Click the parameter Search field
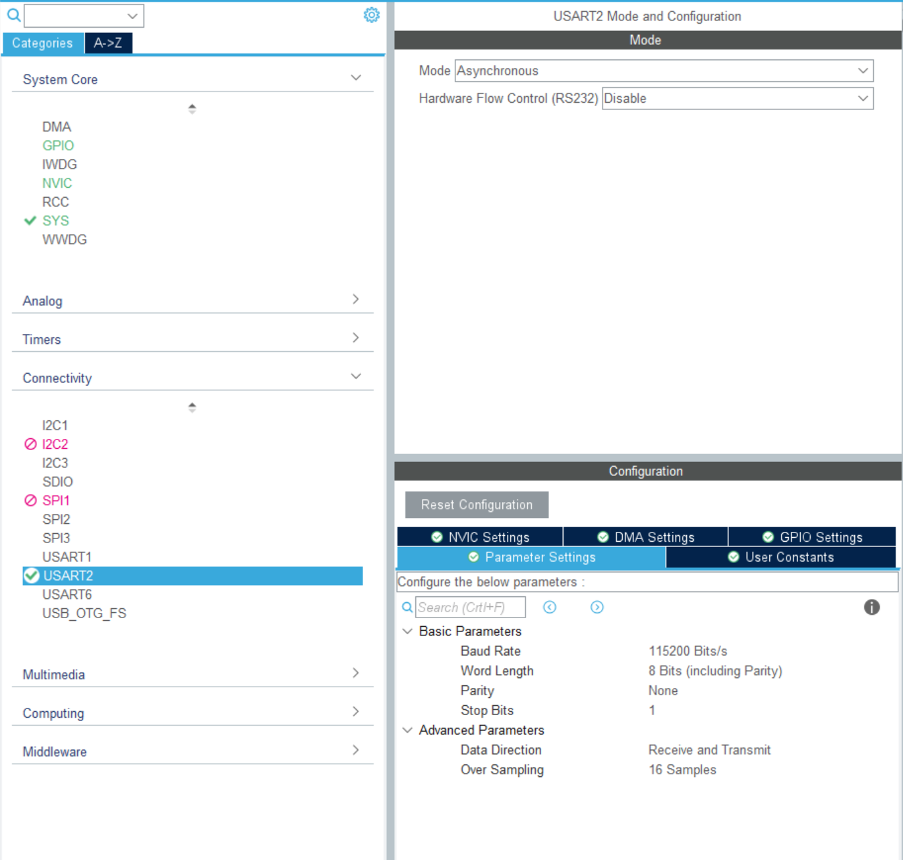This screenshot has width=903, height=860. tap(471, 607)
